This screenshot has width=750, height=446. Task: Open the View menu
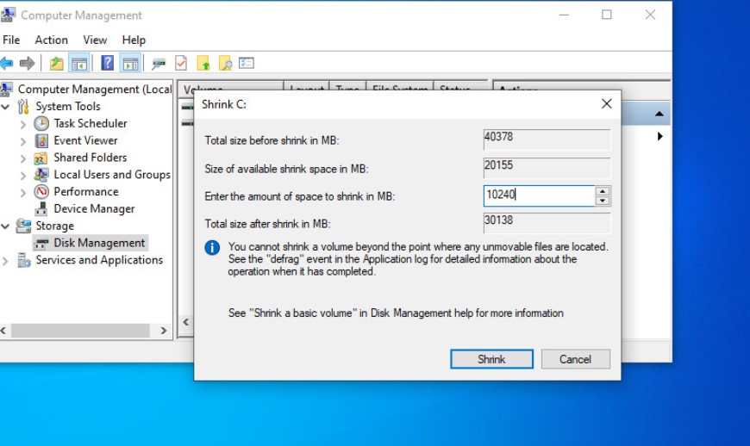pyautogui.click(x=95, y=40)
